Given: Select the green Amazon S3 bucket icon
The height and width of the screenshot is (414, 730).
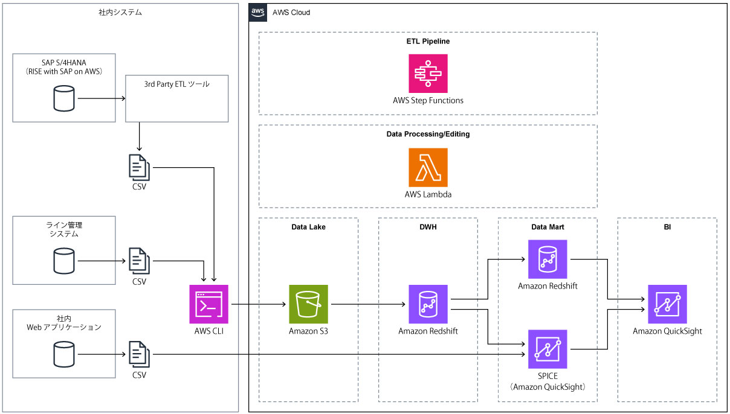Looking at the screenshot, I should click(x=308, y=304).
